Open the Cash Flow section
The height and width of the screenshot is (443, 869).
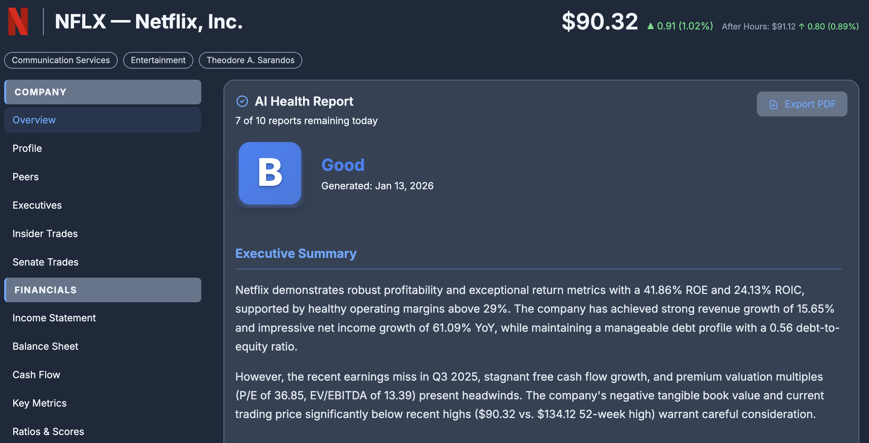coord(36,375)
